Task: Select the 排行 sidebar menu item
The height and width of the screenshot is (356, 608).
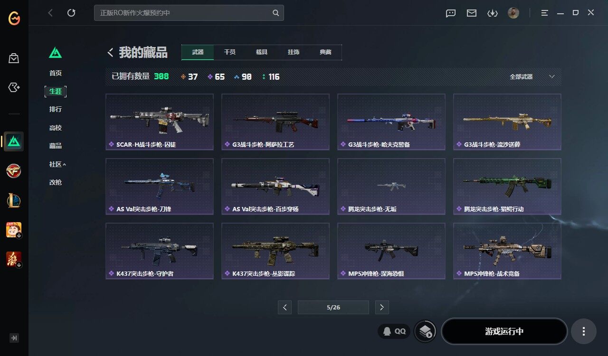Action: coord(56,109)
